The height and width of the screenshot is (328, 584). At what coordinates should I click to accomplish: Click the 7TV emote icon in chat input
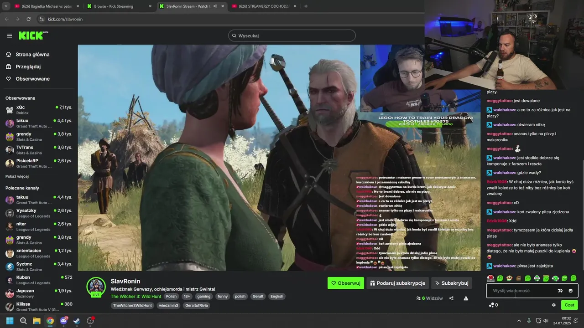click(560, 291)
